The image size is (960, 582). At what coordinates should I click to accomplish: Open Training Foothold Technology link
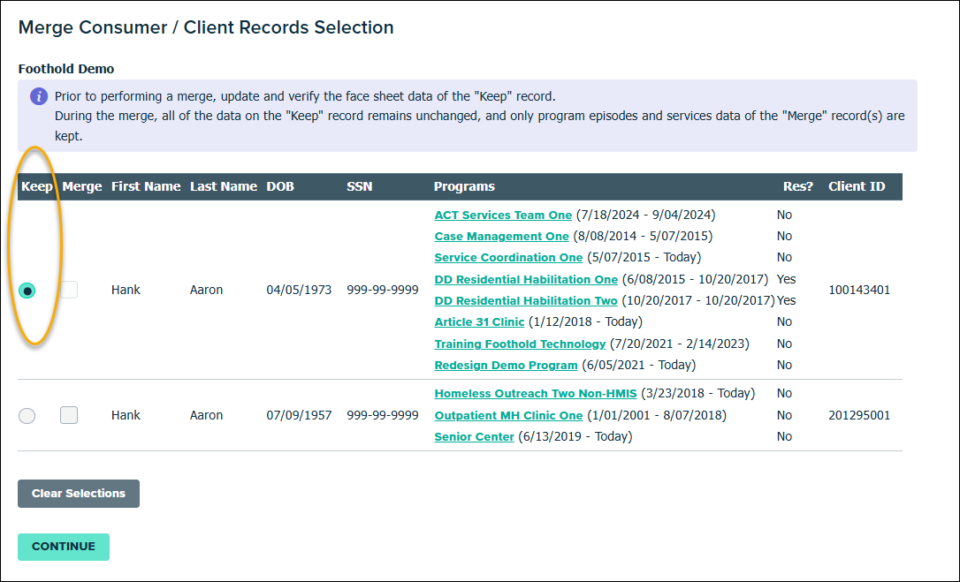pyautogui.click(x=520, y=344)
